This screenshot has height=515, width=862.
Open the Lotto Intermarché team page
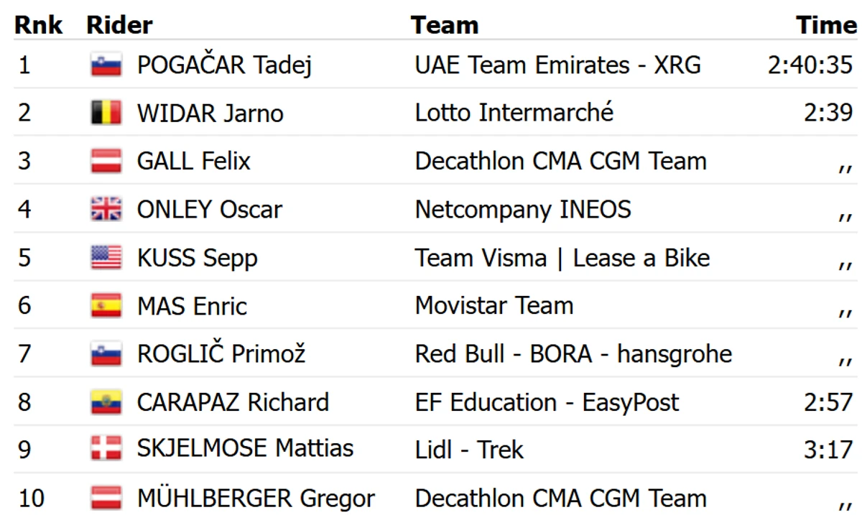(514, 112)
